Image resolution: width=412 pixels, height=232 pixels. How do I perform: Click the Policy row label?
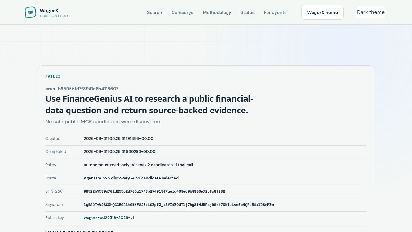(51, 165)
